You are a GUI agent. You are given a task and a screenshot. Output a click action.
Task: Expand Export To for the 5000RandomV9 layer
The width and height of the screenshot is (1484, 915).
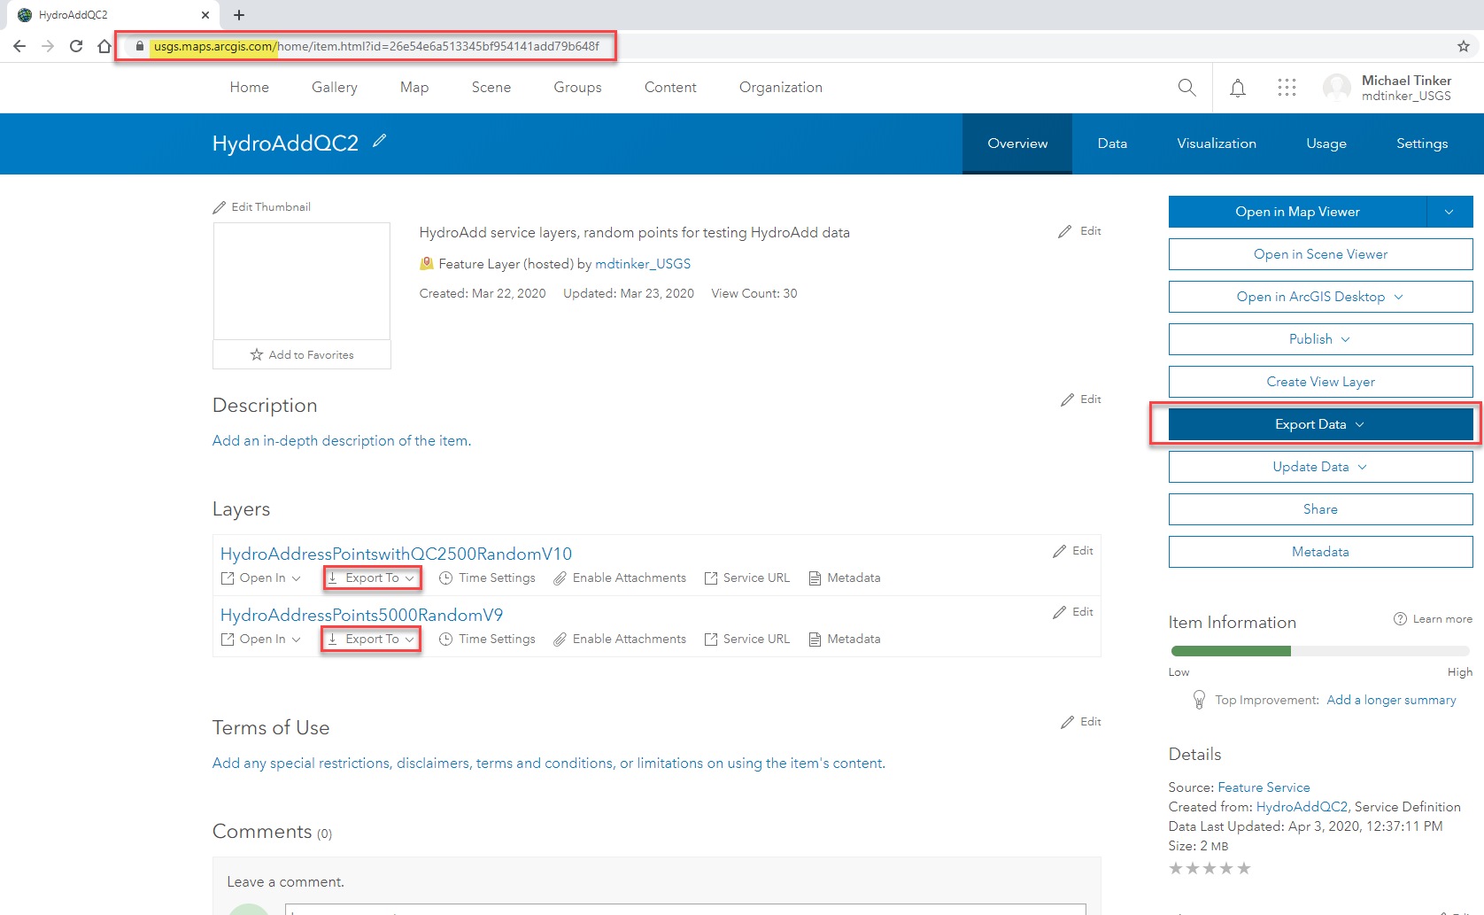tap(372, 639)
